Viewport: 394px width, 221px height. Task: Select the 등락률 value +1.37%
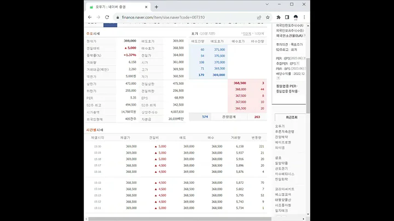point(130,55)
